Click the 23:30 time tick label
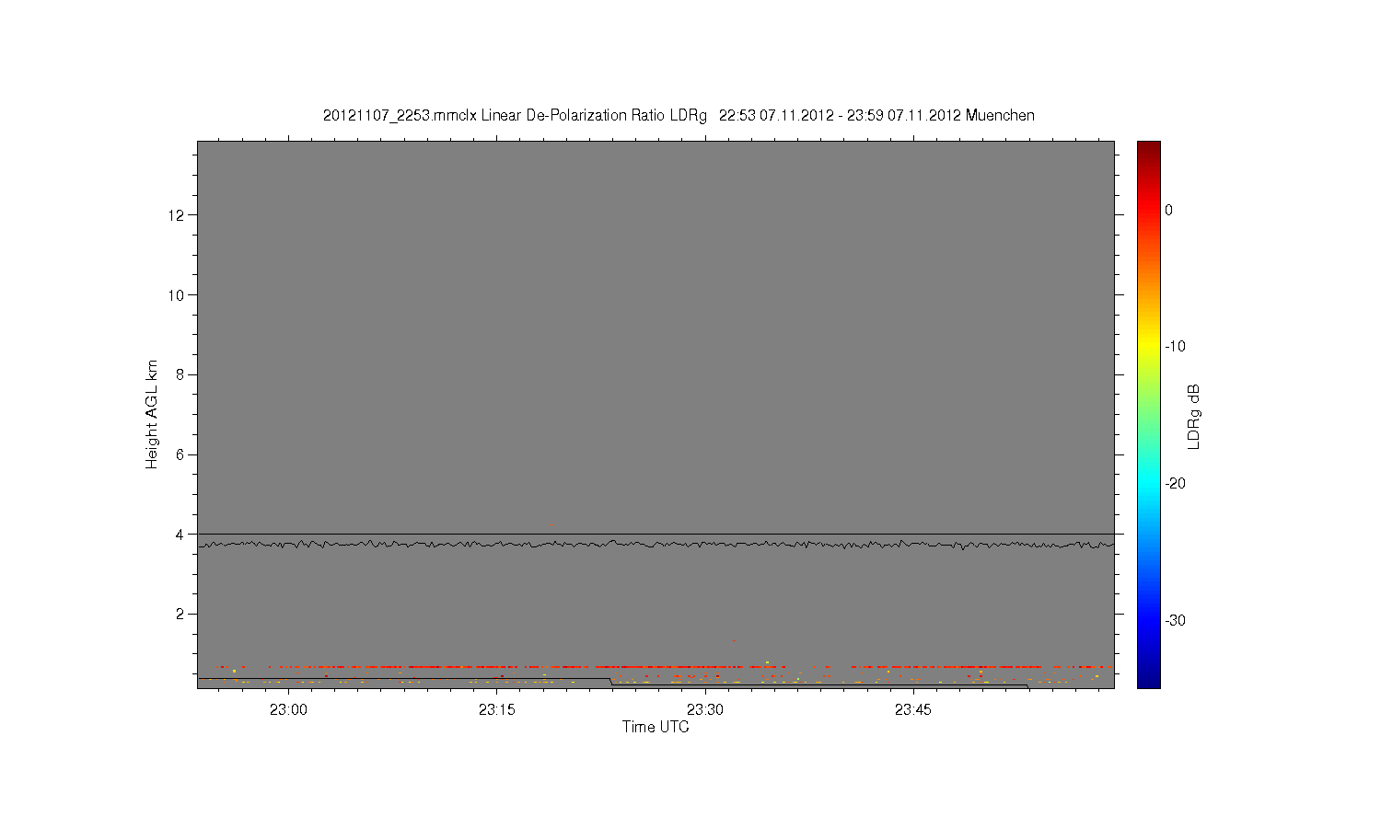The width and height of the screenshot is (1381, 828). click(x=705, y=709)
